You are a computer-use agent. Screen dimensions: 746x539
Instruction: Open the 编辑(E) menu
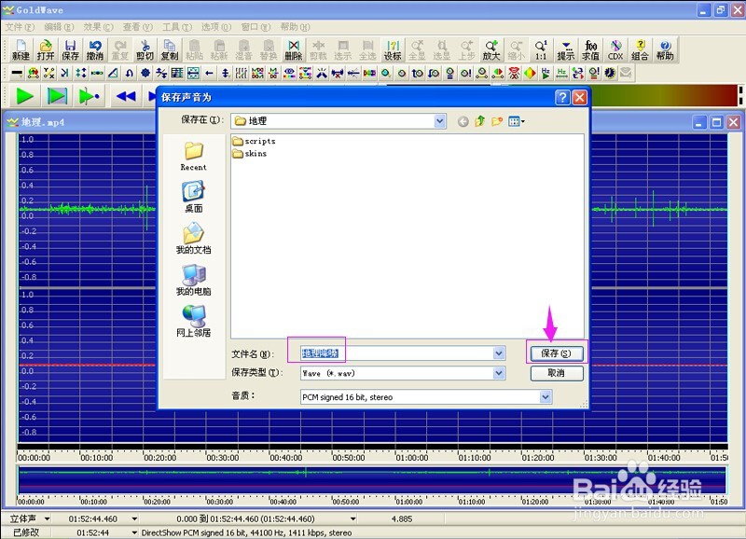59,27
